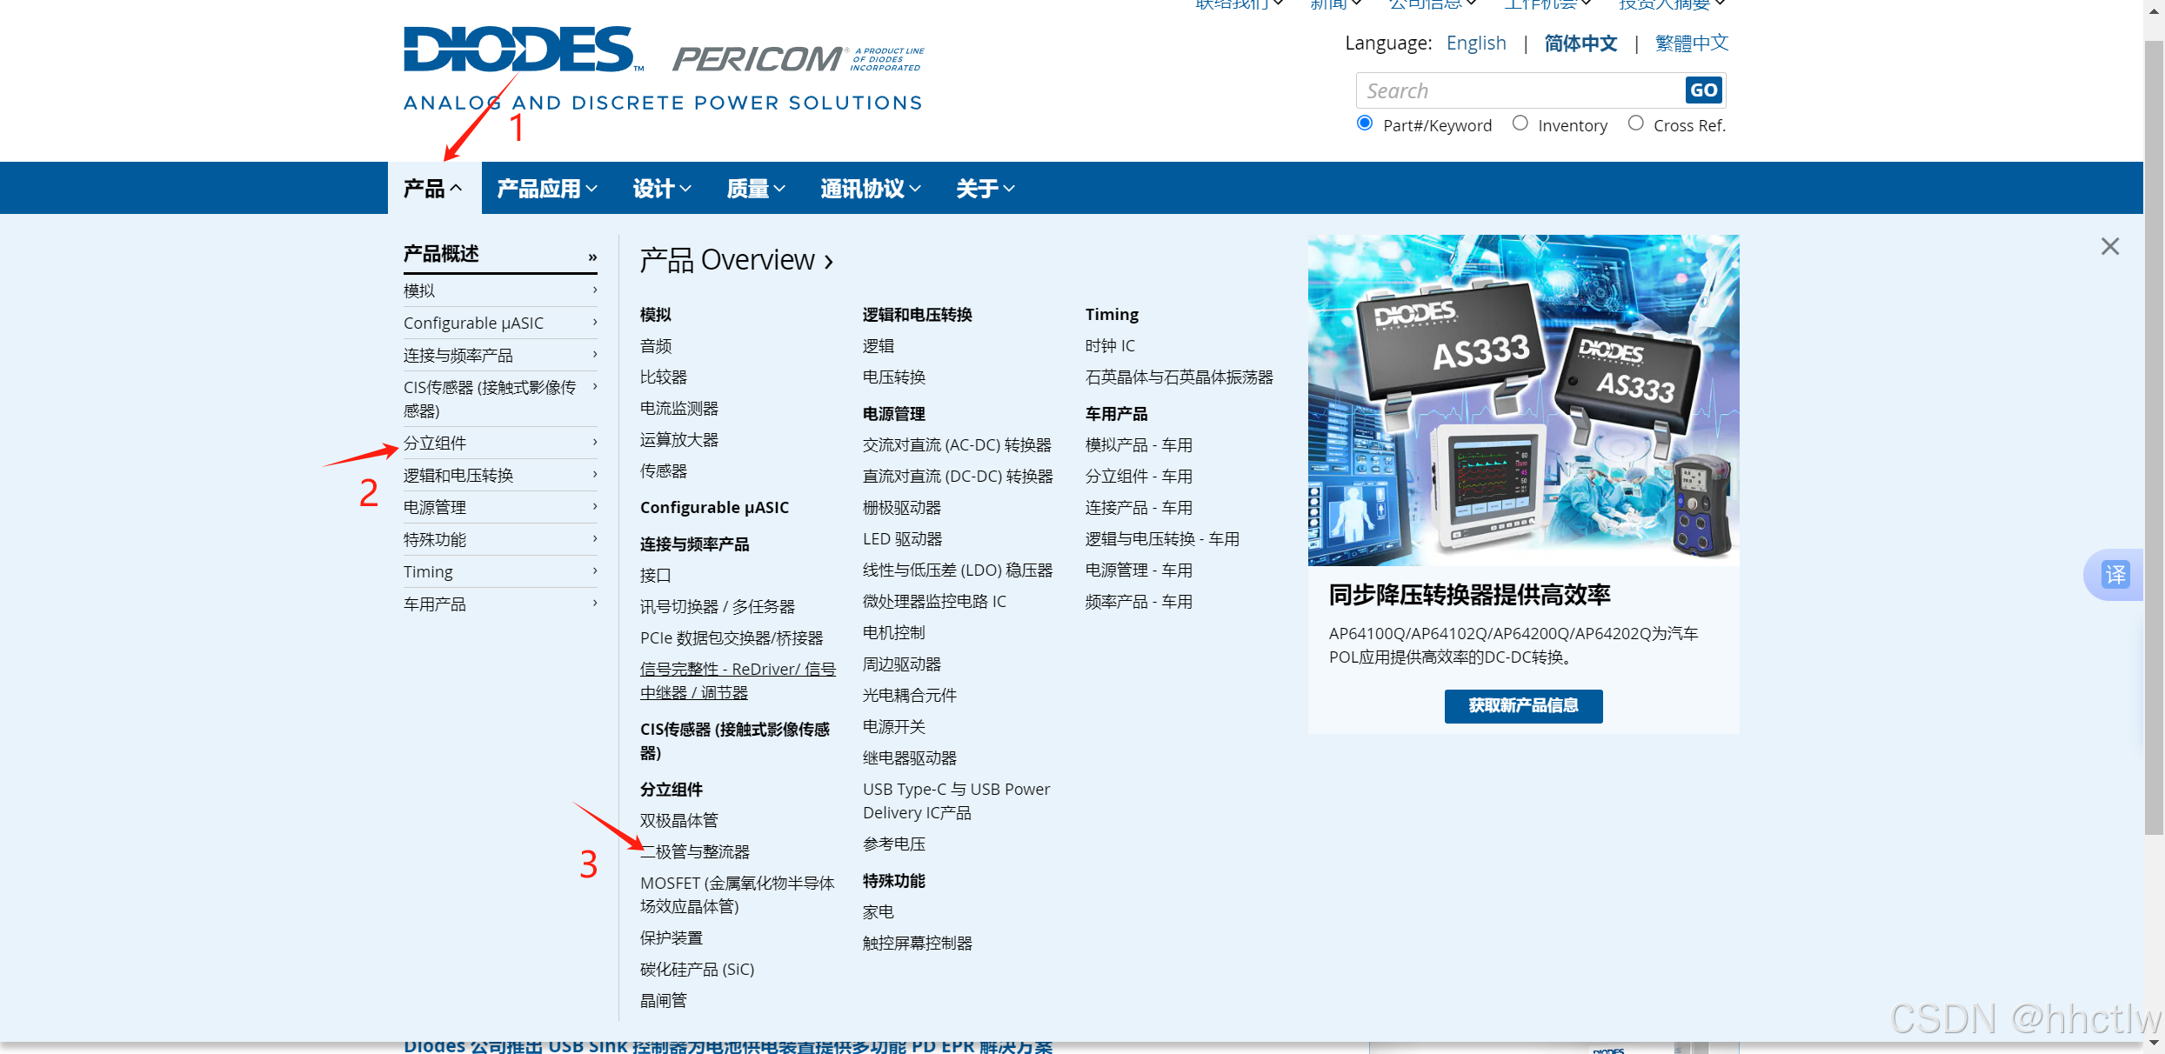Expand the CIS传感器 sidebar category
This screenshot has height=1054, width=2165.
tap(500, 398)
